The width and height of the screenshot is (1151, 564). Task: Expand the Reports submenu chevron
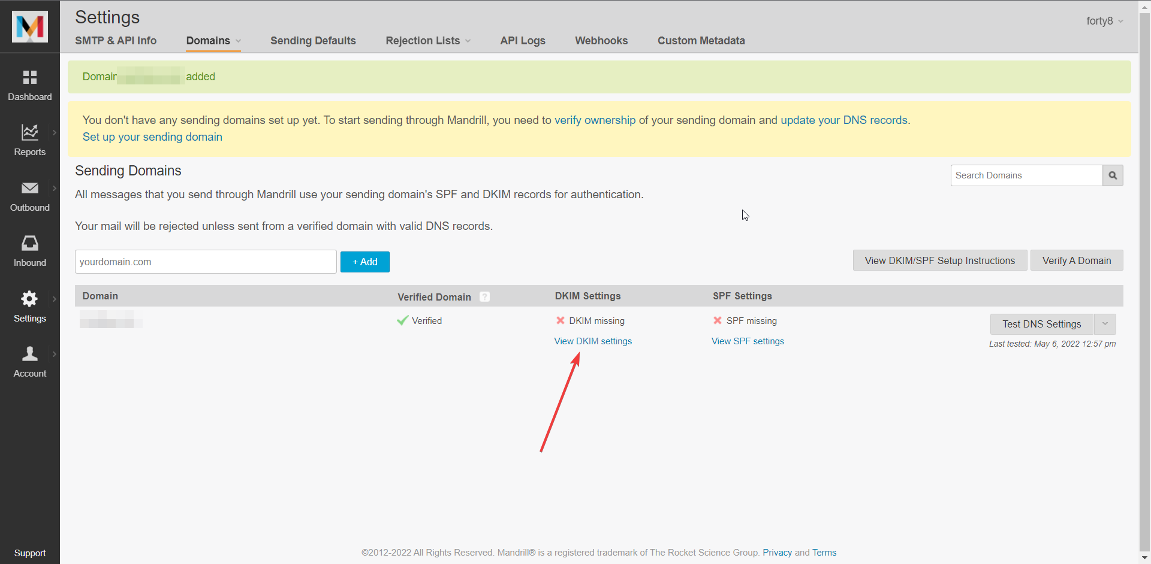[x=55, y=132]
